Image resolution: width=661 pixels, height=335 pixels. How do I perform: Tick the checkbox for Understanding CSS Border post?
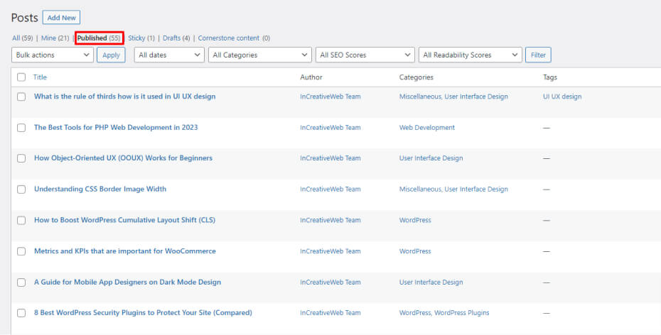pyautogui.click(x=21, y=190)
